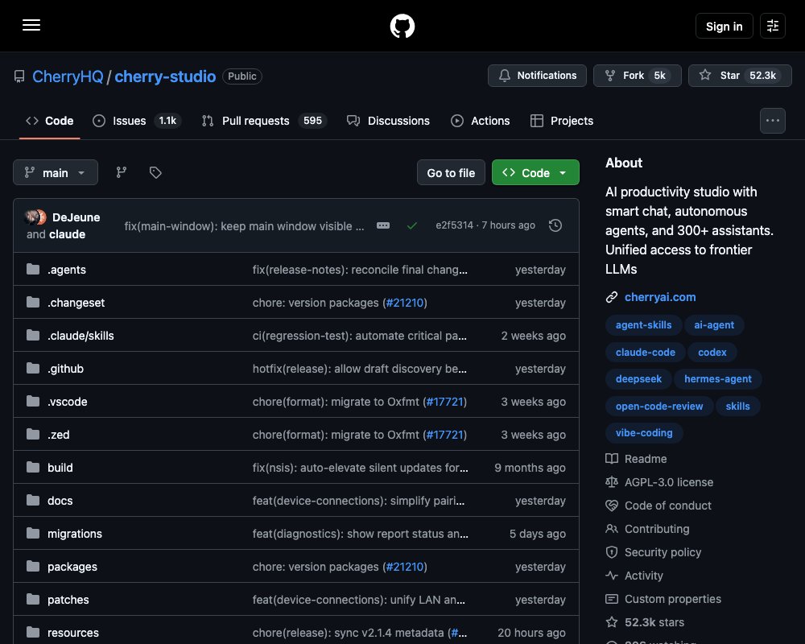Open the patches folder
805x644 pixels.
point(68,600)
